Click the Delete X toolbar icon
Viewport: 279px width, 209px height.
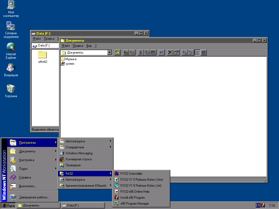[170, 53]
